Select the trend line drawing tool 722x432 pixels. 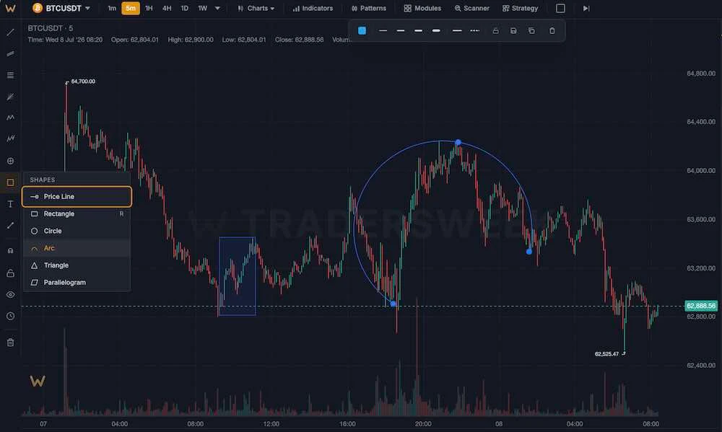click(10, 32)
